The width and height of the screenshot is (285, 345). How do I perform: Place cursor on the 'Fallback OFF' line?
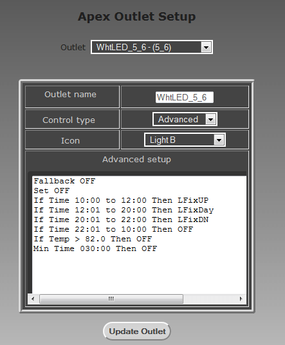point(64,181)
